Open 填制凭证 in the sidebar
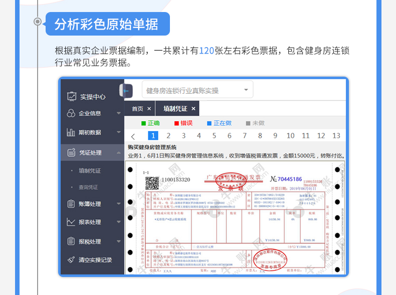396x295 pixels. [90, 171]
